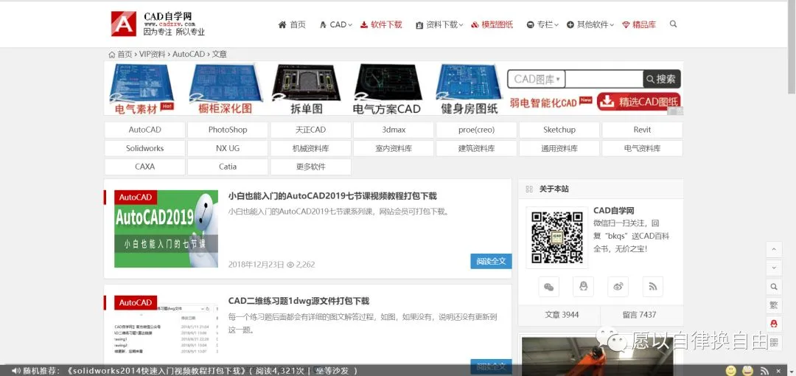796x376 pixels.
Task: Click the 精选CAD图纸 red download button
Action: click(x=638, y=102)
